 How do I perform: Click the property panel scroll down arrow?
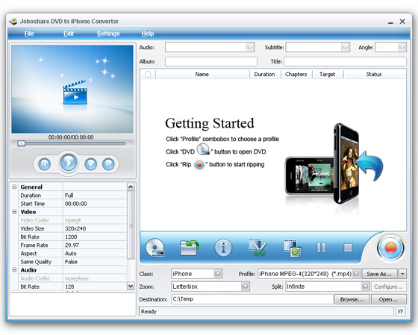click(x=131, y=287)
